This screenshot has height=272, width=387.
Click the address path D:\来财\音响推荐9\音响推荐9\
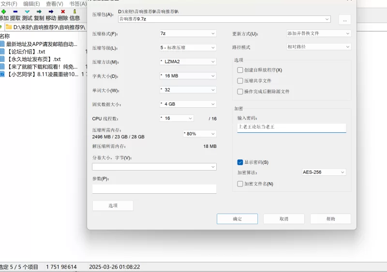tap(49, 27)
